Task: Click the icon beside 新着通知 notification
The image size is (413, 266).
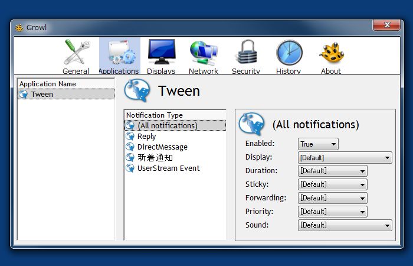Action: [130, 158]
